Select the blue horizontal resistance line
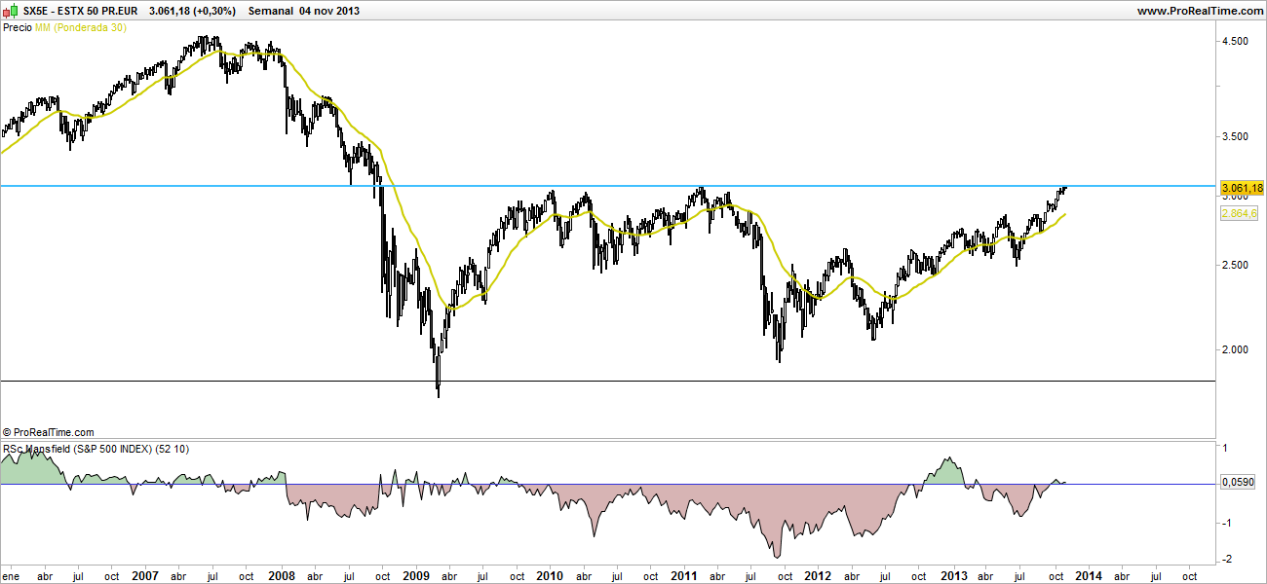Screen dimensions: 1267x584 pos(585,185)
